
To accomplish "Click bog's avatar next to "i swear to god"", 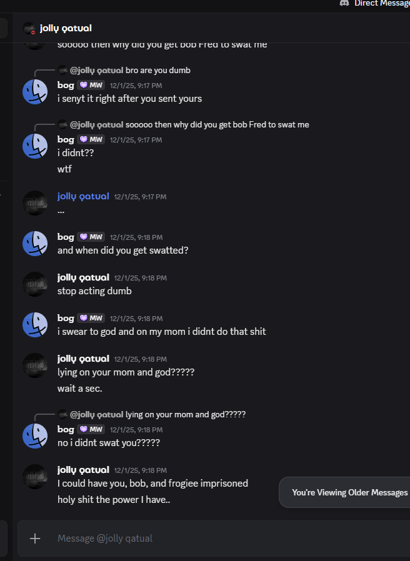I will (35, 324).
